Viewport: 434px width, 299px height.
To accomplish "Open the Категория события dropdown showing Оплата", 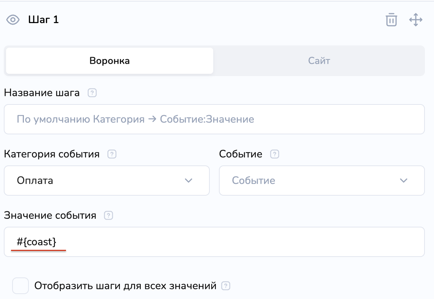I will (99, 181).
